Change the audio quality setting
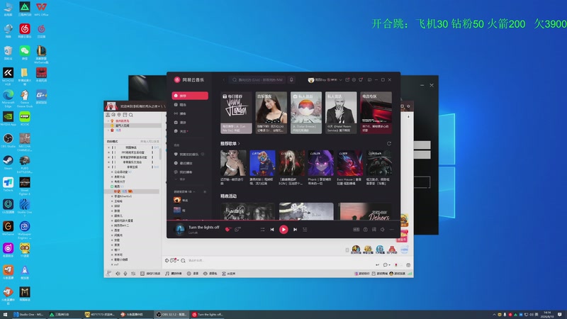The width and height of the screenshot is (567, 319). click(x=357, y=229)
